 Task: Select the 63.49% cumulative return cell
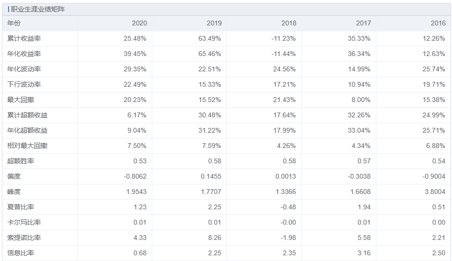[x=210, y=38]
